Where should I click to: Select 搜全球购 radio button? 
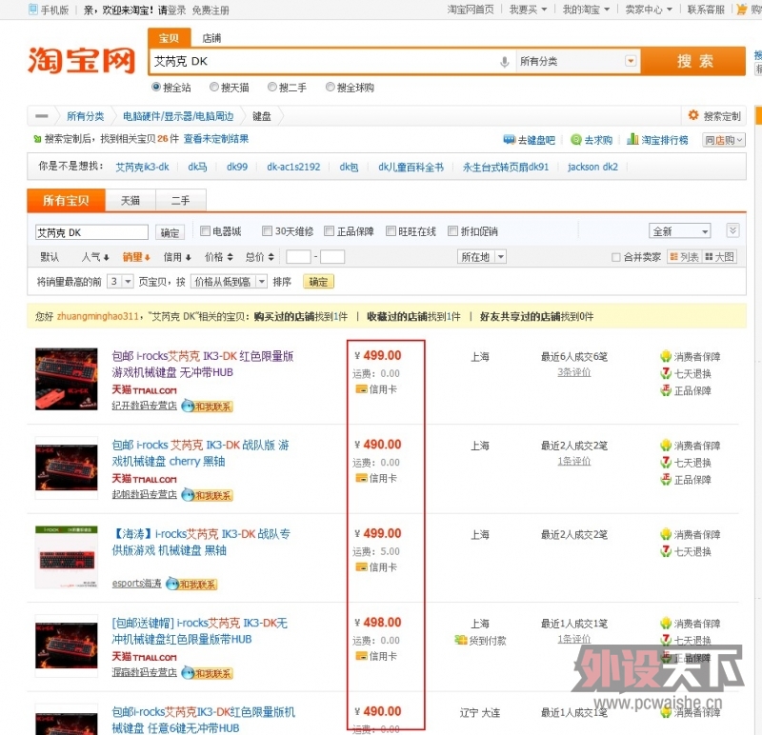pyautogui.click(x=330, y=87)
